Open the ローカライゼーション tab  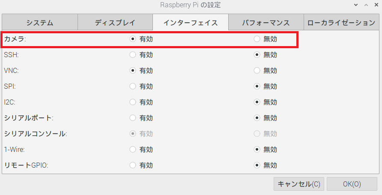point(341,22)
